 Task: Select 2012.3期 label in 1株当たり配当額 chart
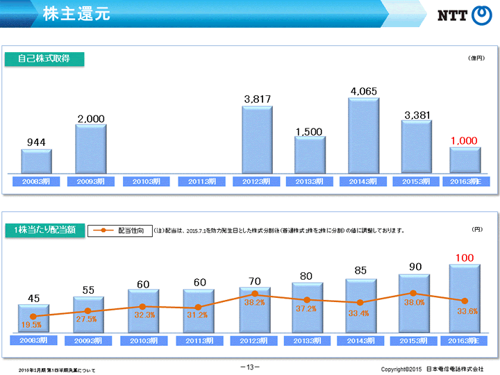254,341
